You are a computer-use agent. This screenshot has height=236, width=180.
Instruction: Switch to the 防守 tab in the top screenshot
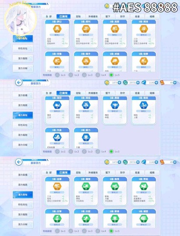pos(122,17)
